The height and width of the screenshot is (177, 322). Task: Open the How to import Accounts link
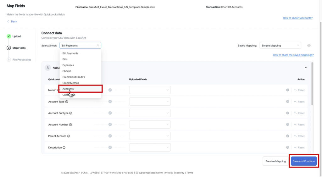(x=297, y=18)
